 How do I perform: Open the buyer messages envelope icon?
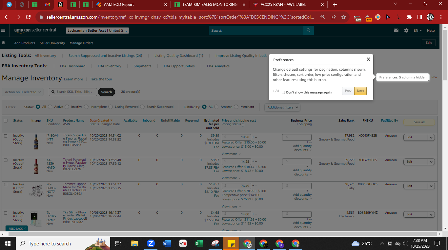[x=396, y=30]
